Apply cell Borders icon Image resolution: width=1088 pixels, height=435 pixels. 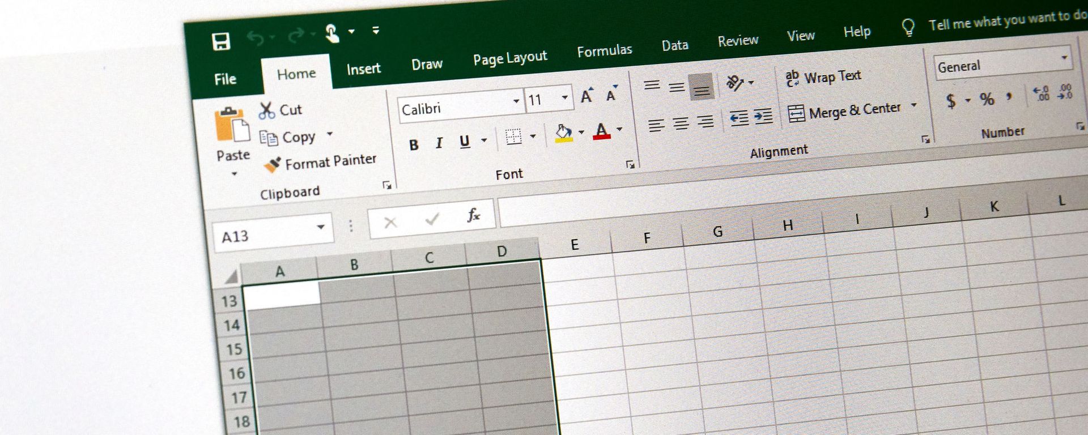click(x=513, y=137)
